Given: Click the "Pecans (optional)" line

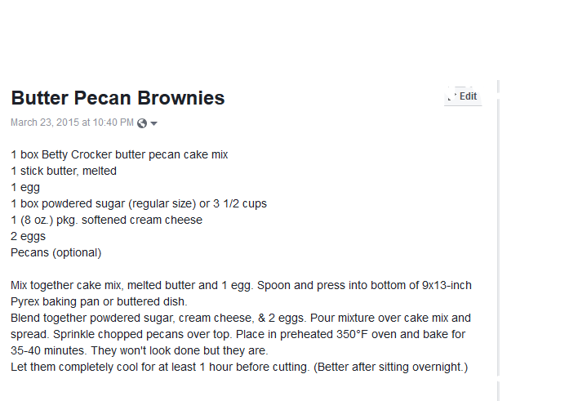Looking at the screenshot, I should 56,252.
